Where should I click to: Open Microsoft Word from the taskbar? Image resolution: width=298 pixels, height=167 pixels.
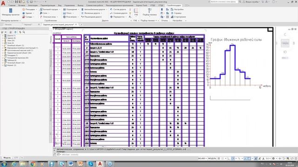coord(71,164)
